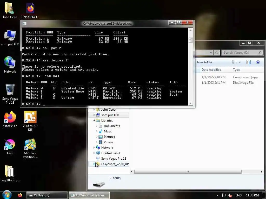Image resolution: width=266 pixels, height=199 pixels.
Task: Show hidden tray icons arrow
Action: point(217,195)
